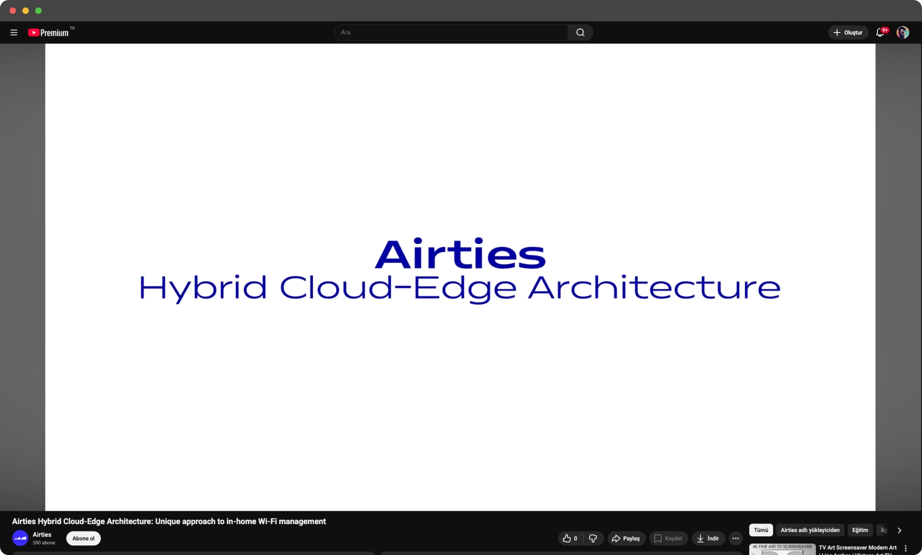Click the Ara search input field

pyautogui.click(x=451, y=33)
